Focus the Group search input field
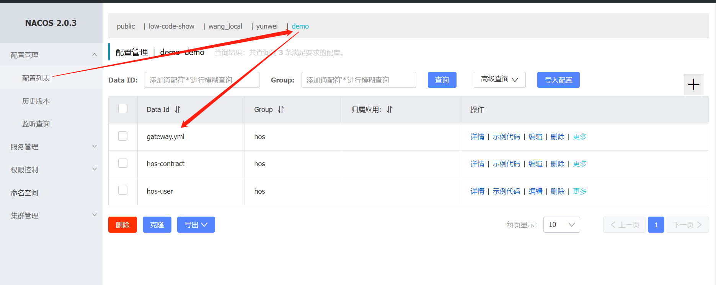The image size is (716, 285). point(359,80)
